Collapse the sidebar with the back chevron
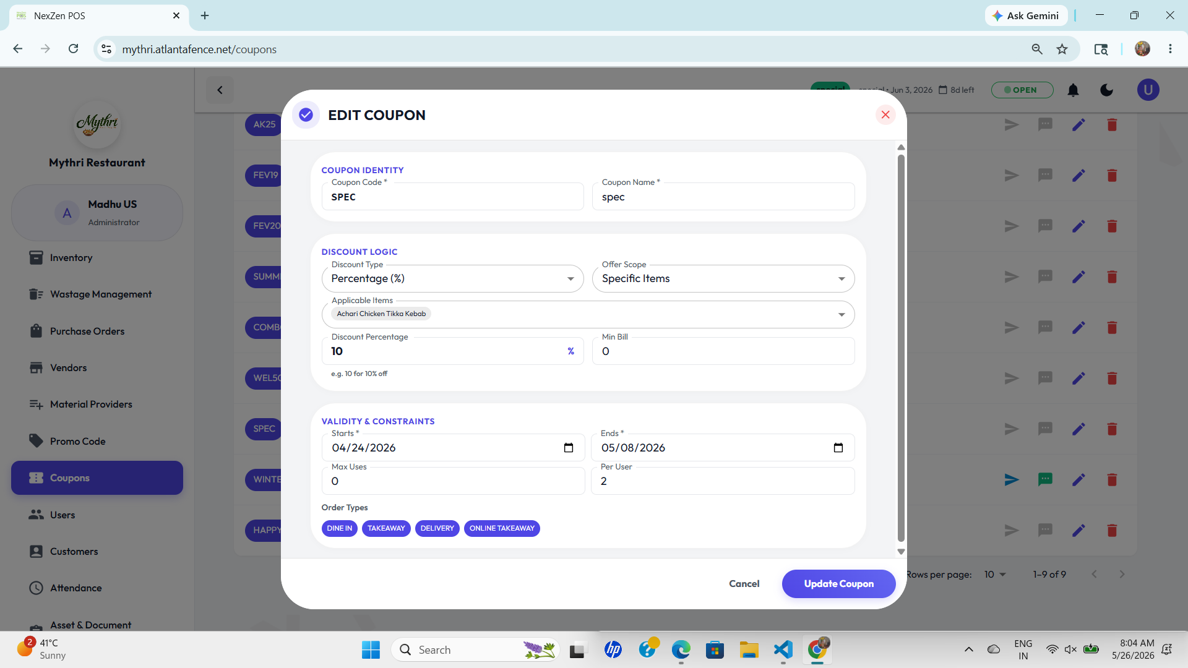Image resolution: width=1188 pixels, height=668 pixels. click(x=220, y=90)
